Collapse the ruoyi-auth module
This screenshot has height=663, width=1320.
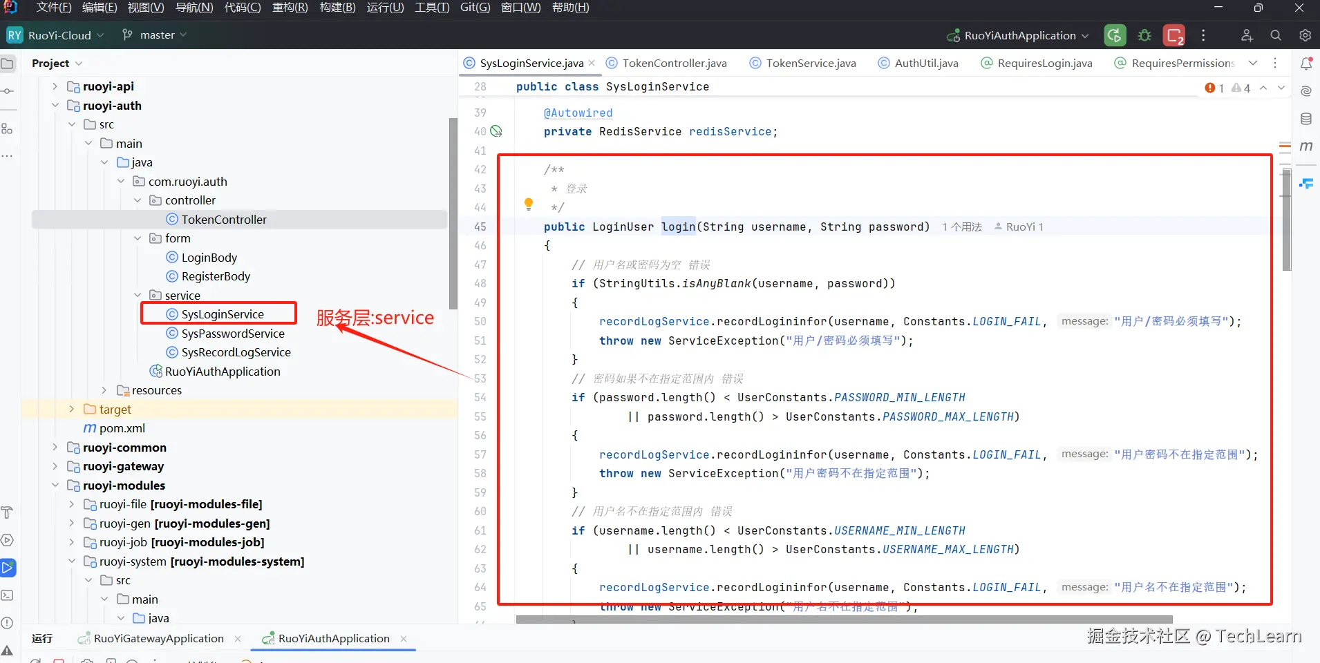(55, 106)
